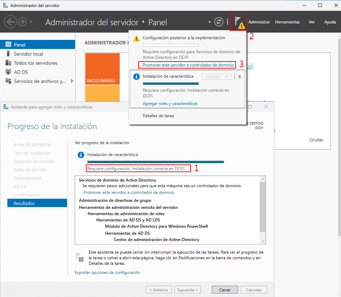Screen dimensions: 341x297
Task: Open navigation history dropdown arrow
Action: pyautogui.click(x=31, y=22)
